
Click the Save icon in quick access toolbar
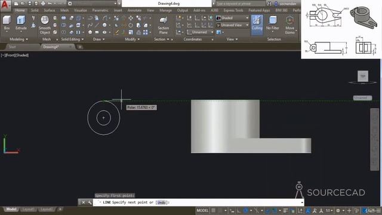[x=29, y=4]
